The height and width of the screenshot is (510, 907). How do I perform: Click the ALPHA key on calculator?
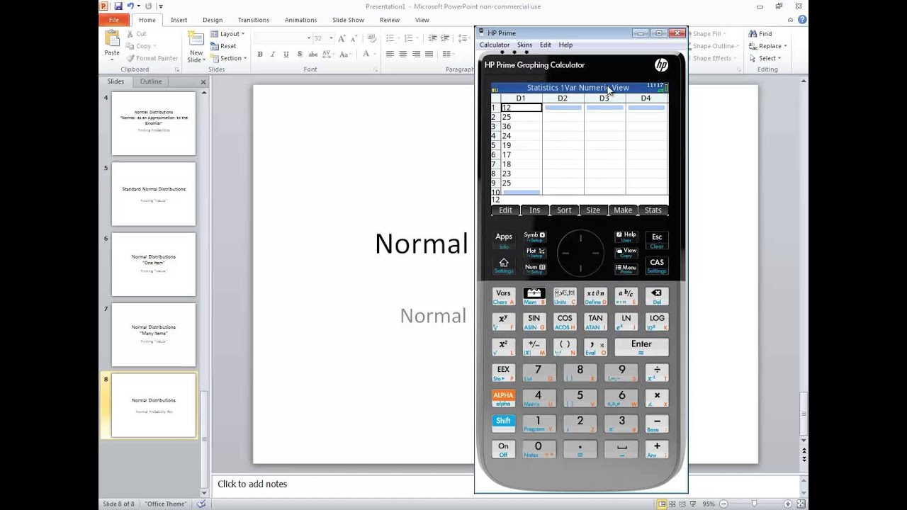tap(503, 398)
